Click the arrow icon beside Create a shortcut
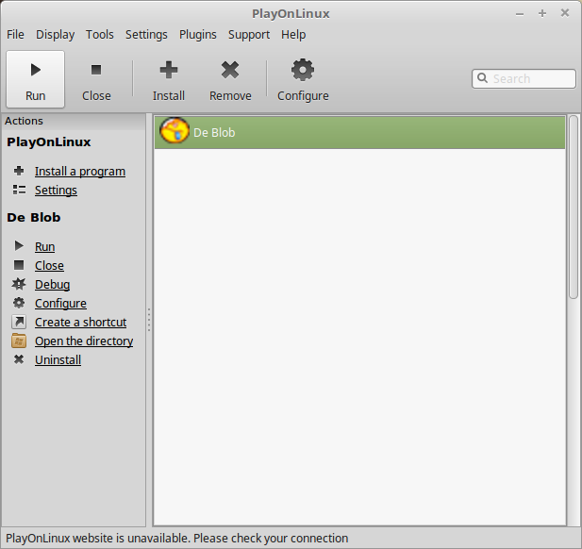Viewport: 582px width, 549px height. coord(19,322)
